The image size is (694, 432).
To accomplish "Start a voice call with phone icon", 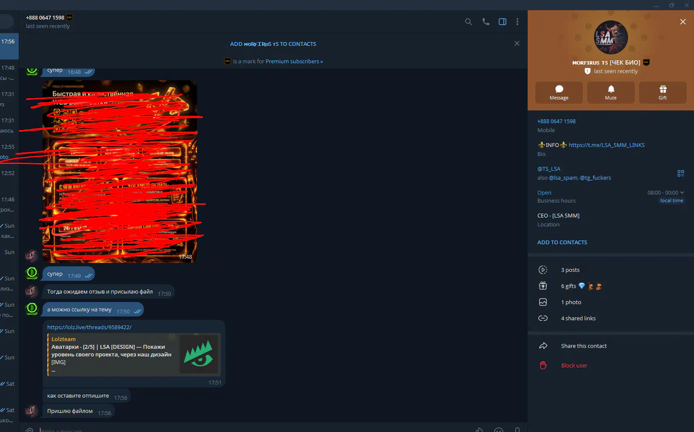I will [486, 22].
